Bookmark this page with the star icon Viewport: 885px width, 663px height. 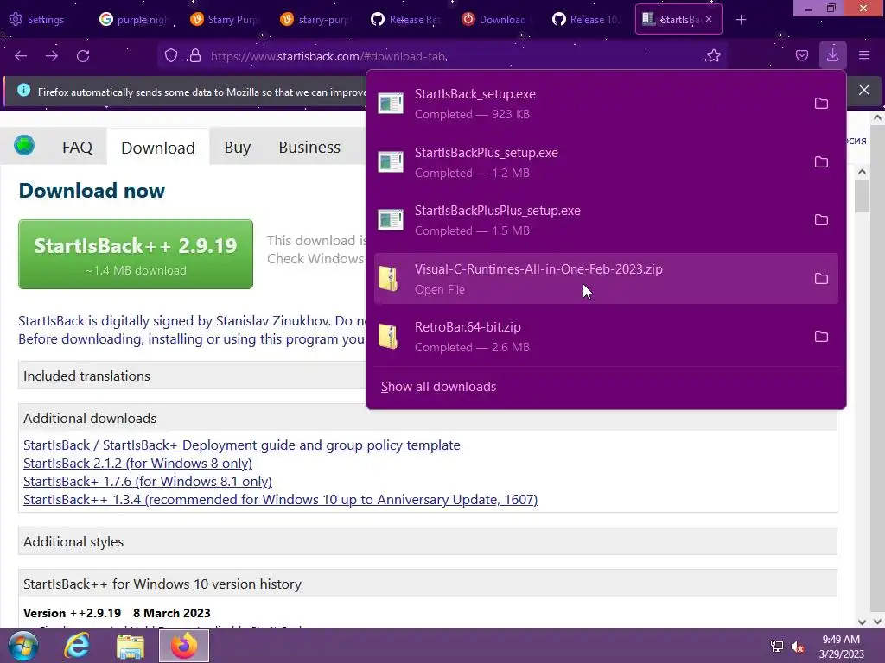pos(713,56)
